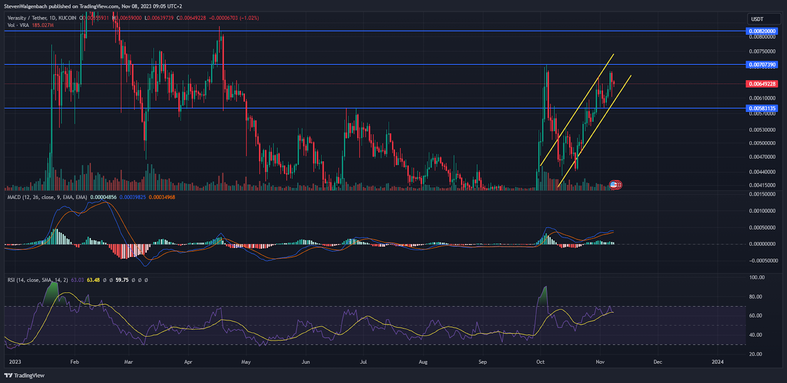The width and height of the screenshot is (787, 383).
Task: Click the Sep label on time axis
Action: pos(483,362)
